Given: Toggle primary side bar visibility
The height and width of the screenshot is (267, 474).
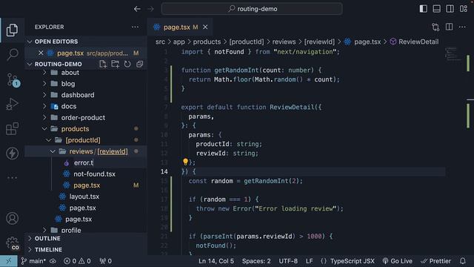Looking at the screenshot, I should click(423, 9).
